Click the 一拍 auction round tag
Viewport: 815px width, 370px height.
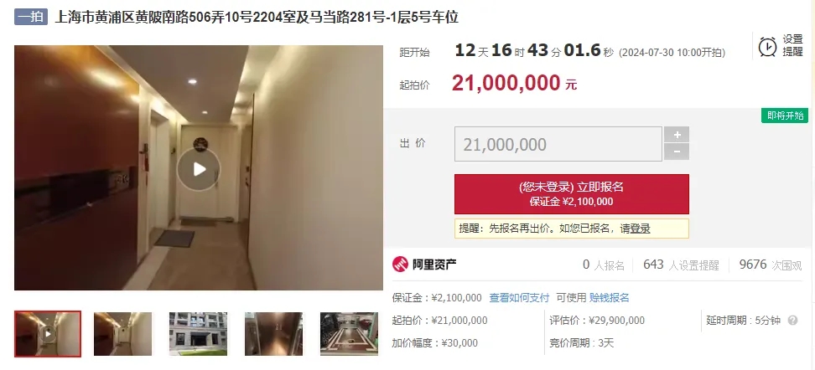(x=31, y=17)
